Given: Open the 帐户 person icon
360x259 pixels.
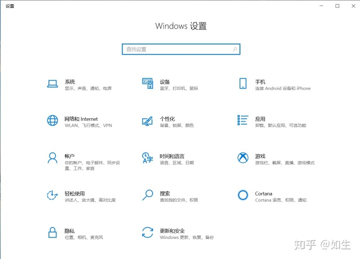Looking at the screenshot, I should (52, 158).
